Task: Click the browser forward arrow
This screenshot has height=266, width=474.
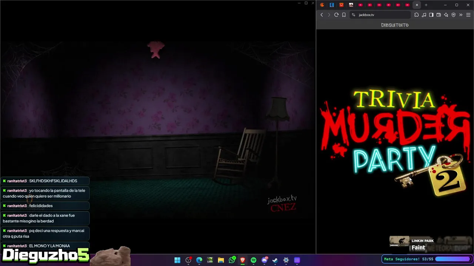Action: 329,15
